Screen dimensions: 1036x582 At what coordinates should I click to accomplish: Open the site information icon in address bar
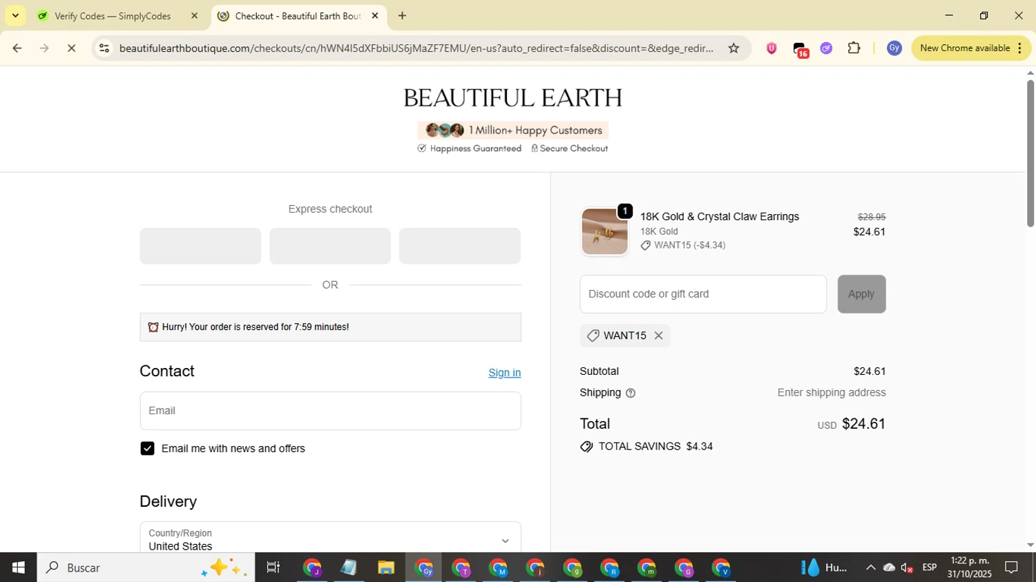pos(104,48)
